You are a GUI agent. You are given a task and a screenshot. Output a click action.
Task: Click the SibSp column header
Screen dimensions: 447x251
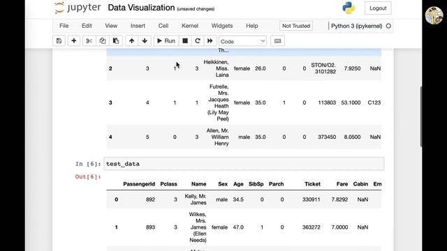[256, 184]
